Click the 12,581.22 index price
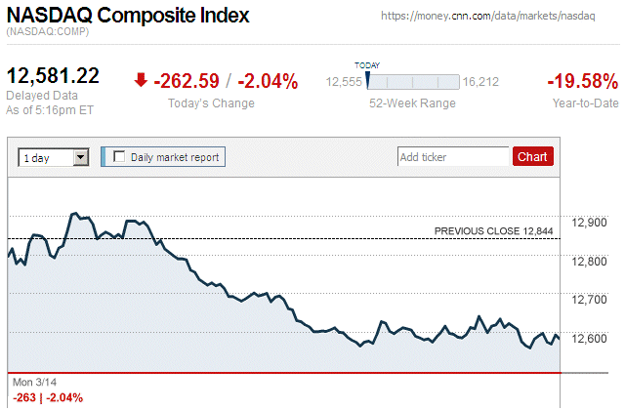625x410 pixels. click(54, 76)
